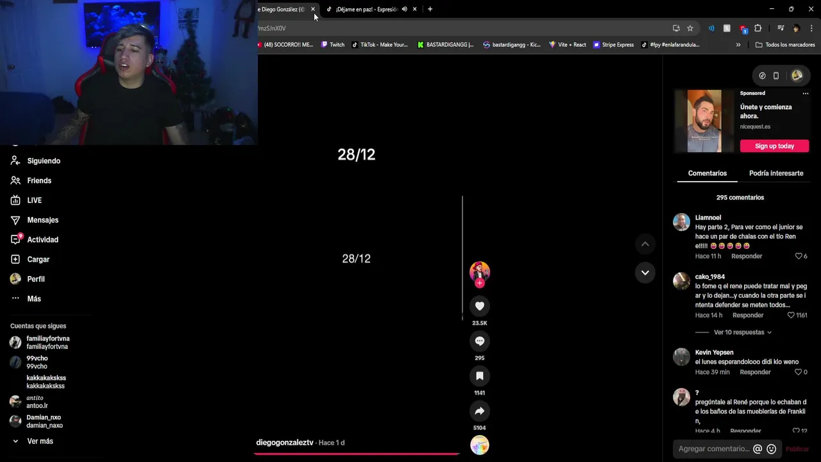Open 'TikTok - Make Your...' bookmark
Screen dimensions: 821x462
pos(380,45)
